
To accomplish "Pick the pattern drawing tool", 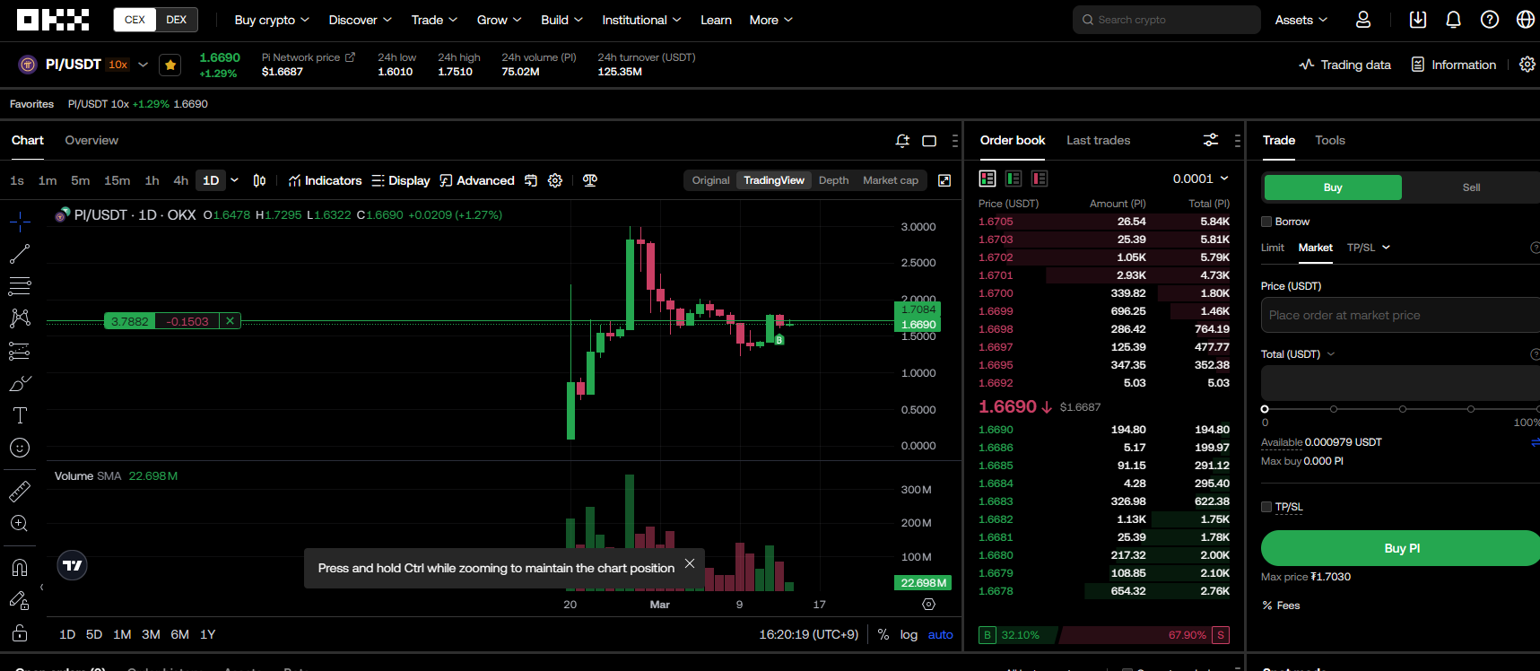I will 20,318.
